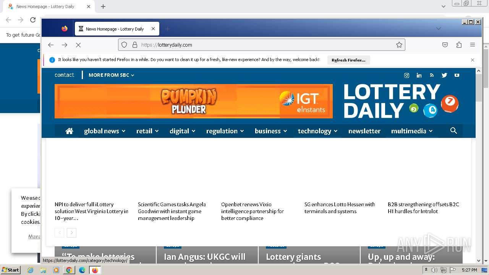Open newsletter menu item
The image size is (489, 275).
pos(364,131)
